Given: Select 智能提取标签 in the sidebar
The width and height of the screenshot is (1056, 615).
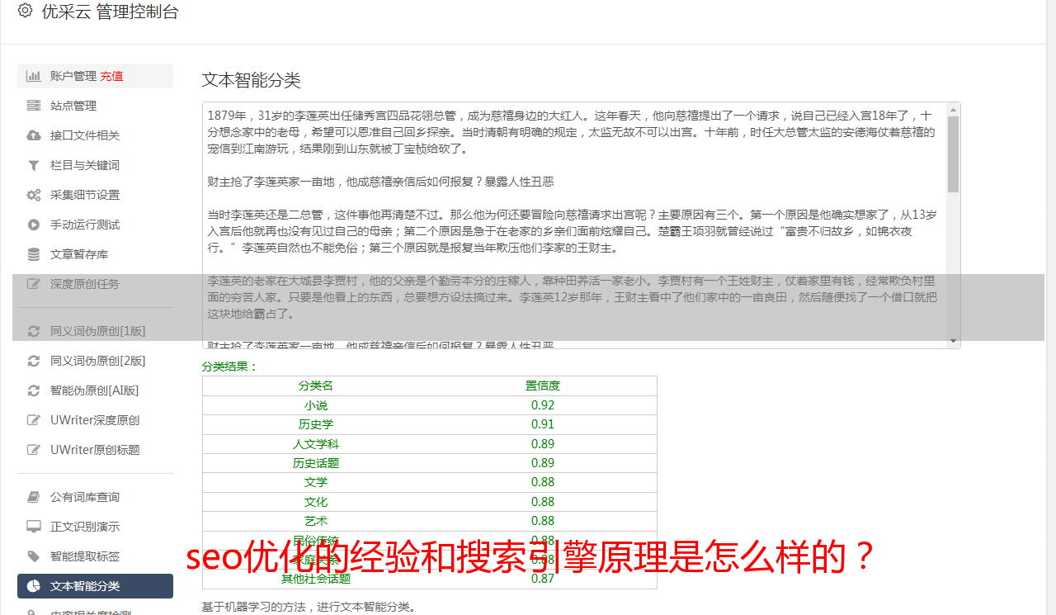Looking at the screenshot, I should (95, 556).
